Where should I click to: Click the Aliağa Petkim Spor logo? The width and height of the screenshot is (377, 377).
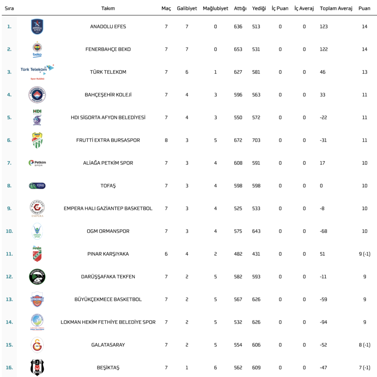pos(37,163)
